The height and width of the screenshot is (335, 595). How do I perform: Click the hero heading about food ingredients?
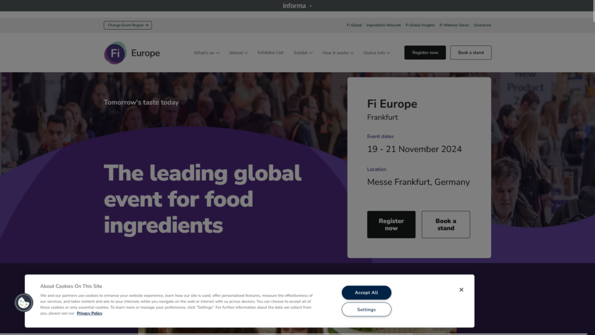click(x=203, y=199)
